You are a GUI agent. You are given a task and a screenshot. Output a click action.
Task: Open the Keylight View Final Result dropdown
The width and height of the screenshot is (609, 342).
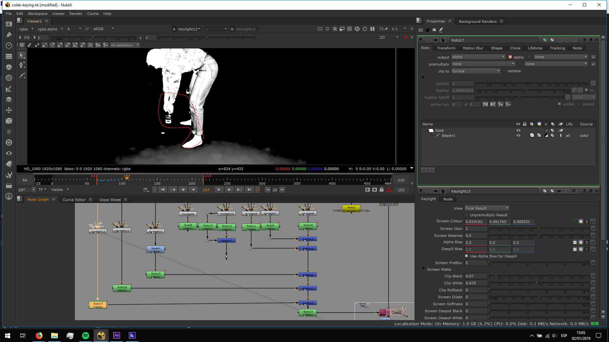pos(487,208)
